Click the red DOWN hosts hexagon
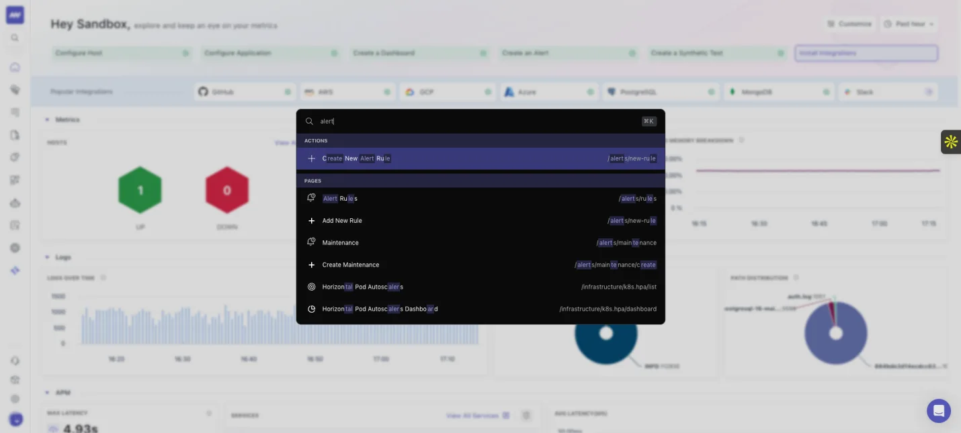This screenshot has height=433, width=961. 227,191
